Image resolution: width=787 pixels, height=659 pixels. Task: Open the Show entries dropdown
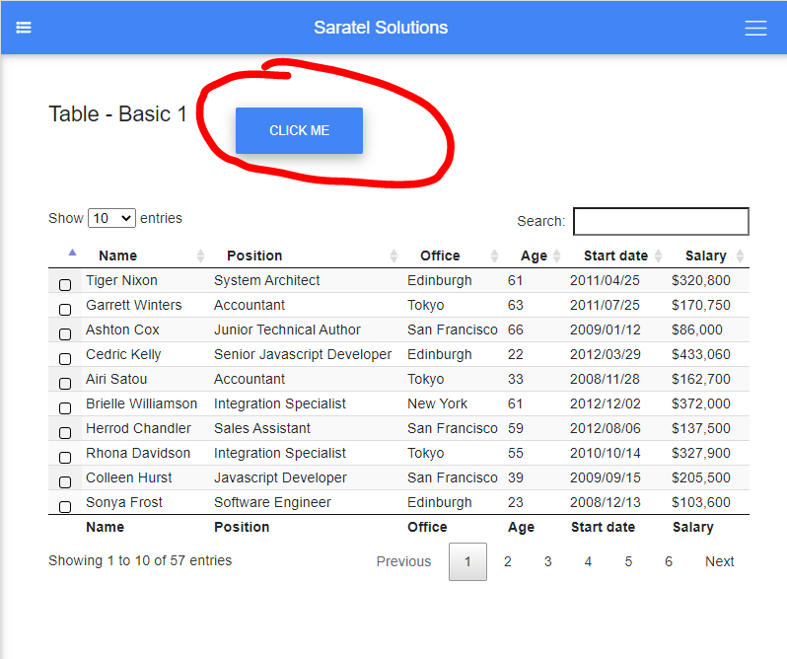click(x=111, y=218)
